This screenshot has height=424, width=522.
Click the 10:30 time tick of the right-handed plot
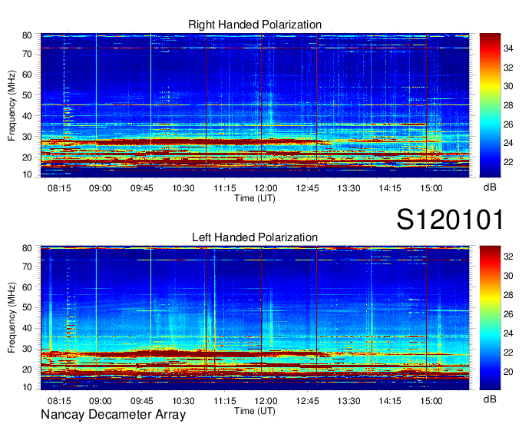click(183, 188)
